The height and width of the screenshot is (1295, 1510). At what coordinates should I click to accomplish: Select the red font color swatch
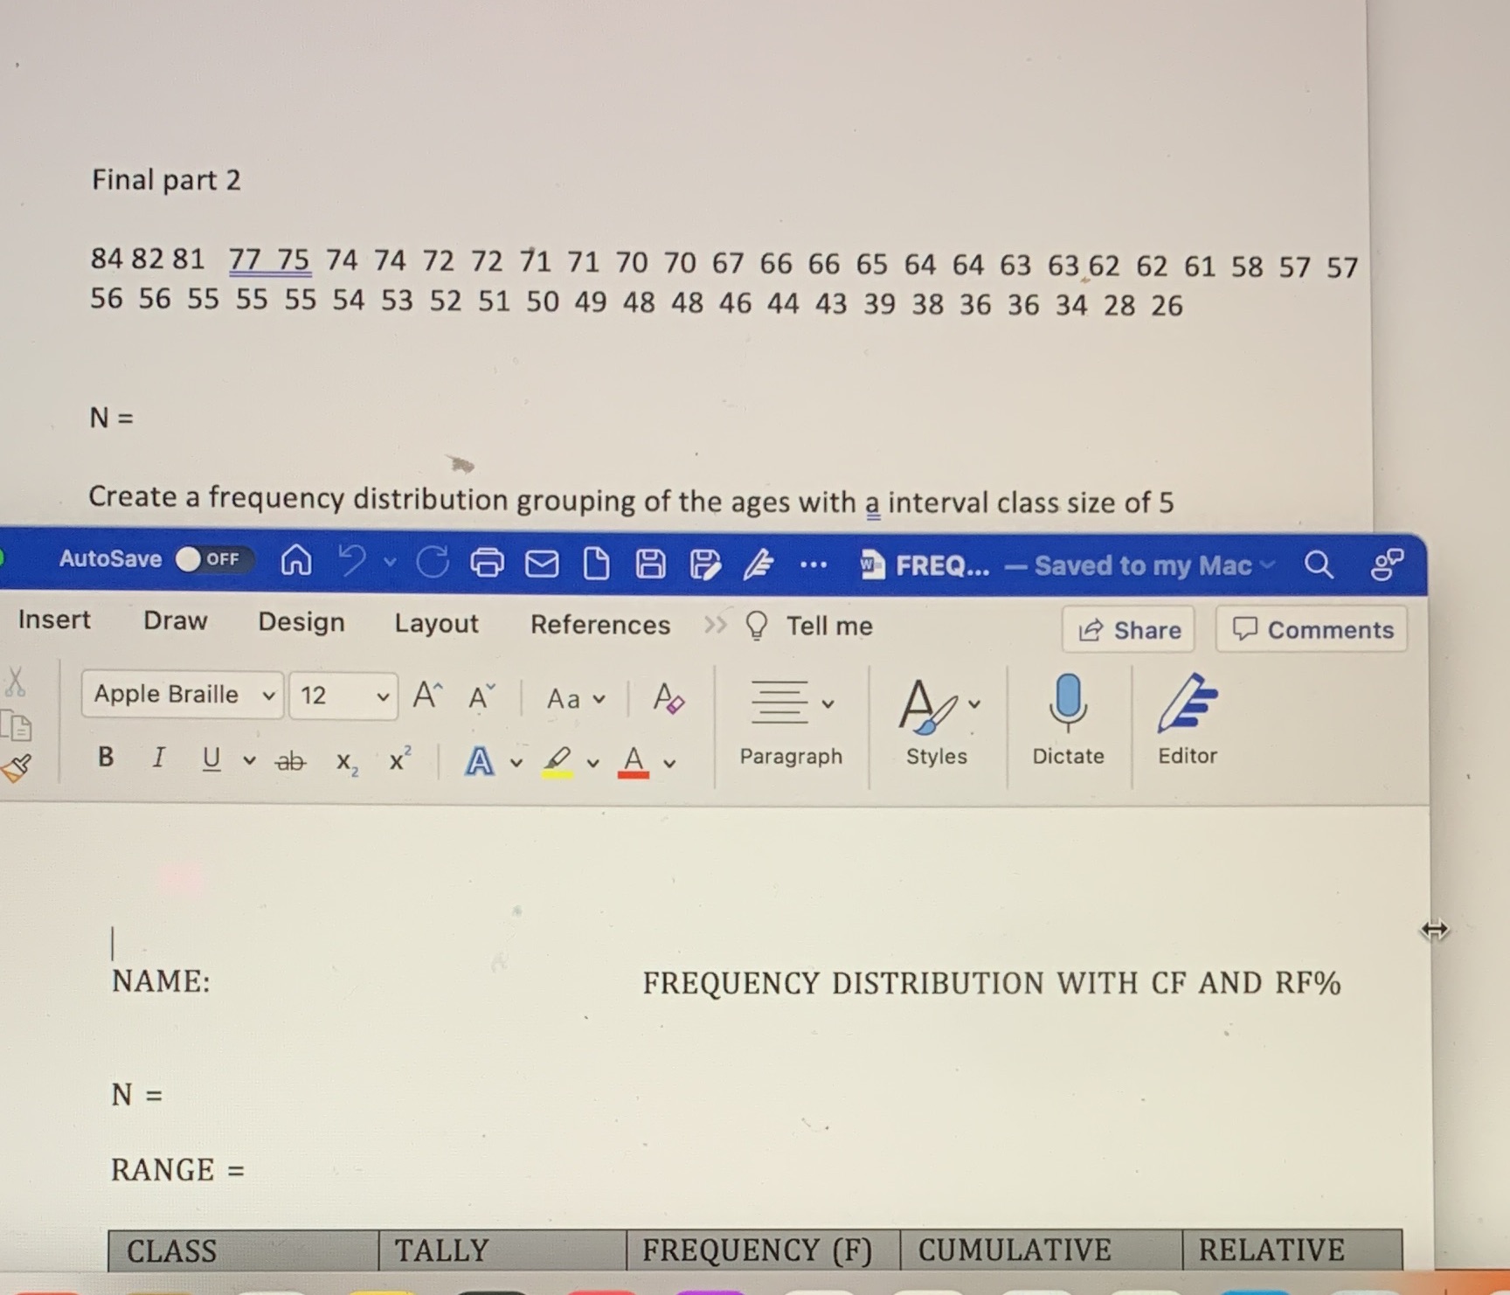tap(634, 762)
